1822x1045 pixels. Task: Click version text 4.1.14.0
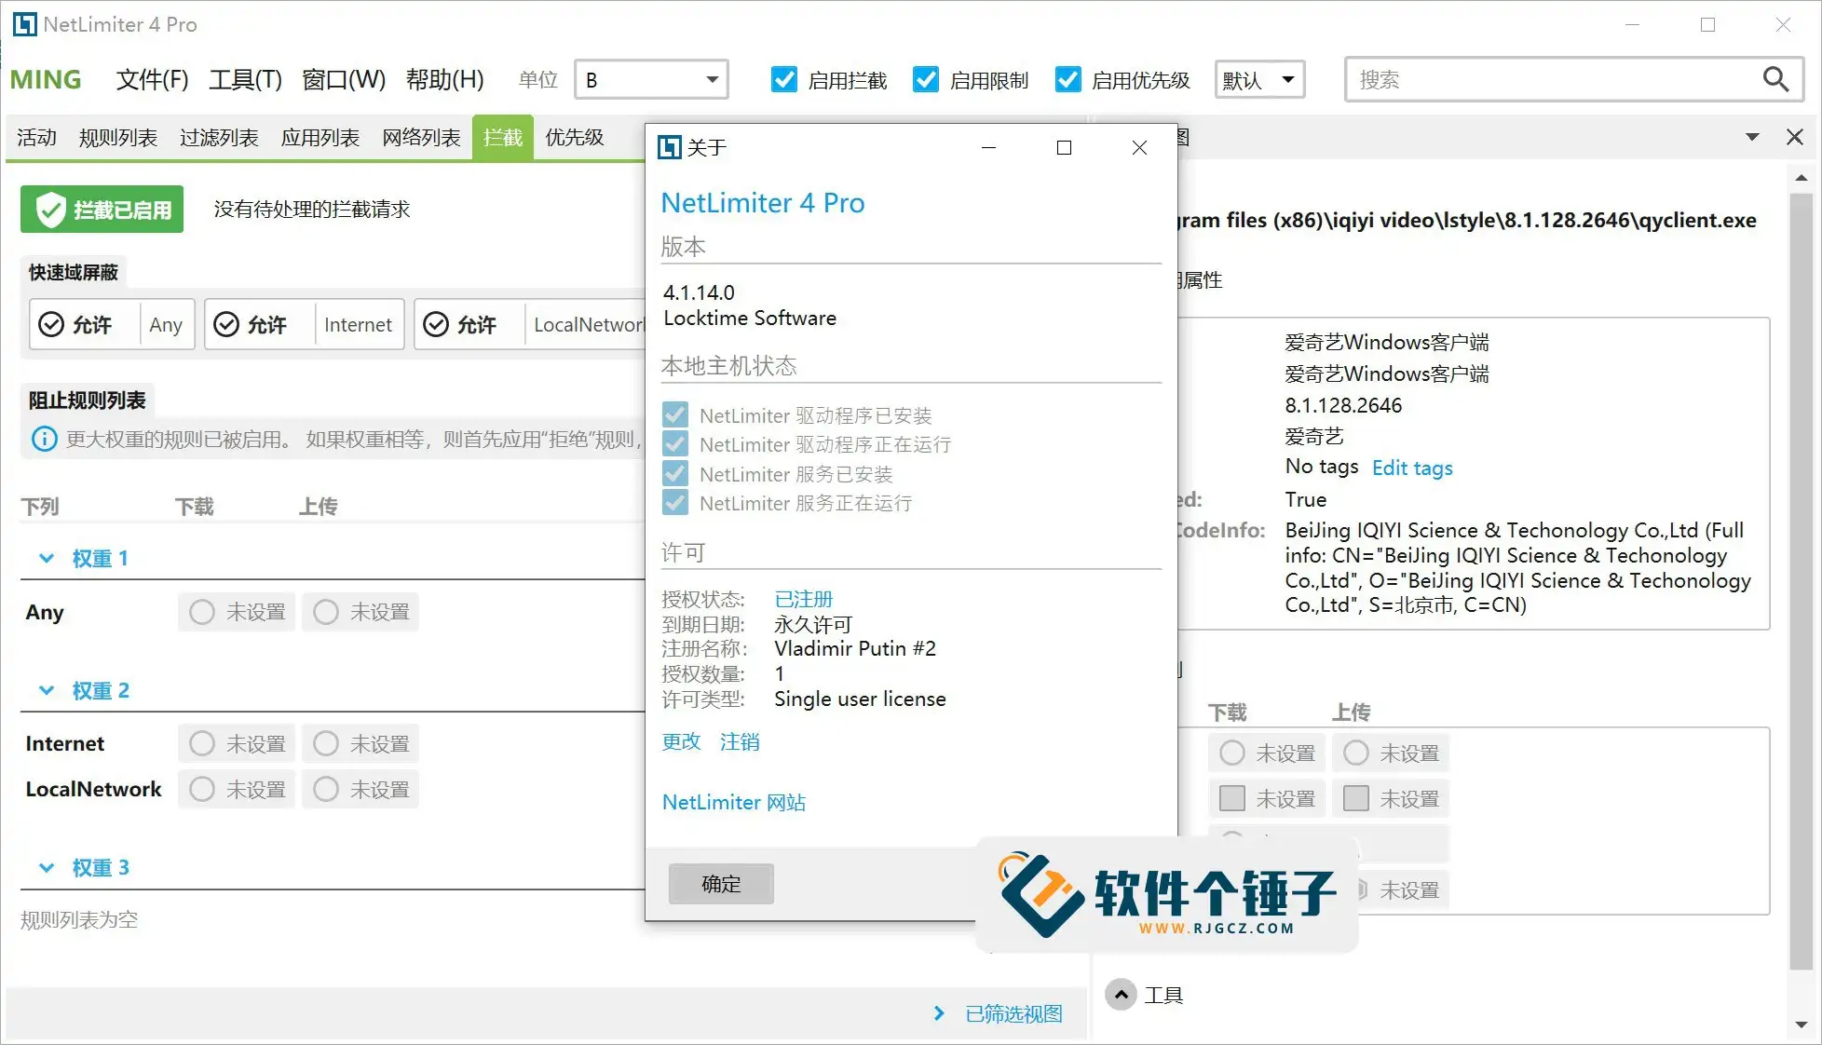click(699, 292)
